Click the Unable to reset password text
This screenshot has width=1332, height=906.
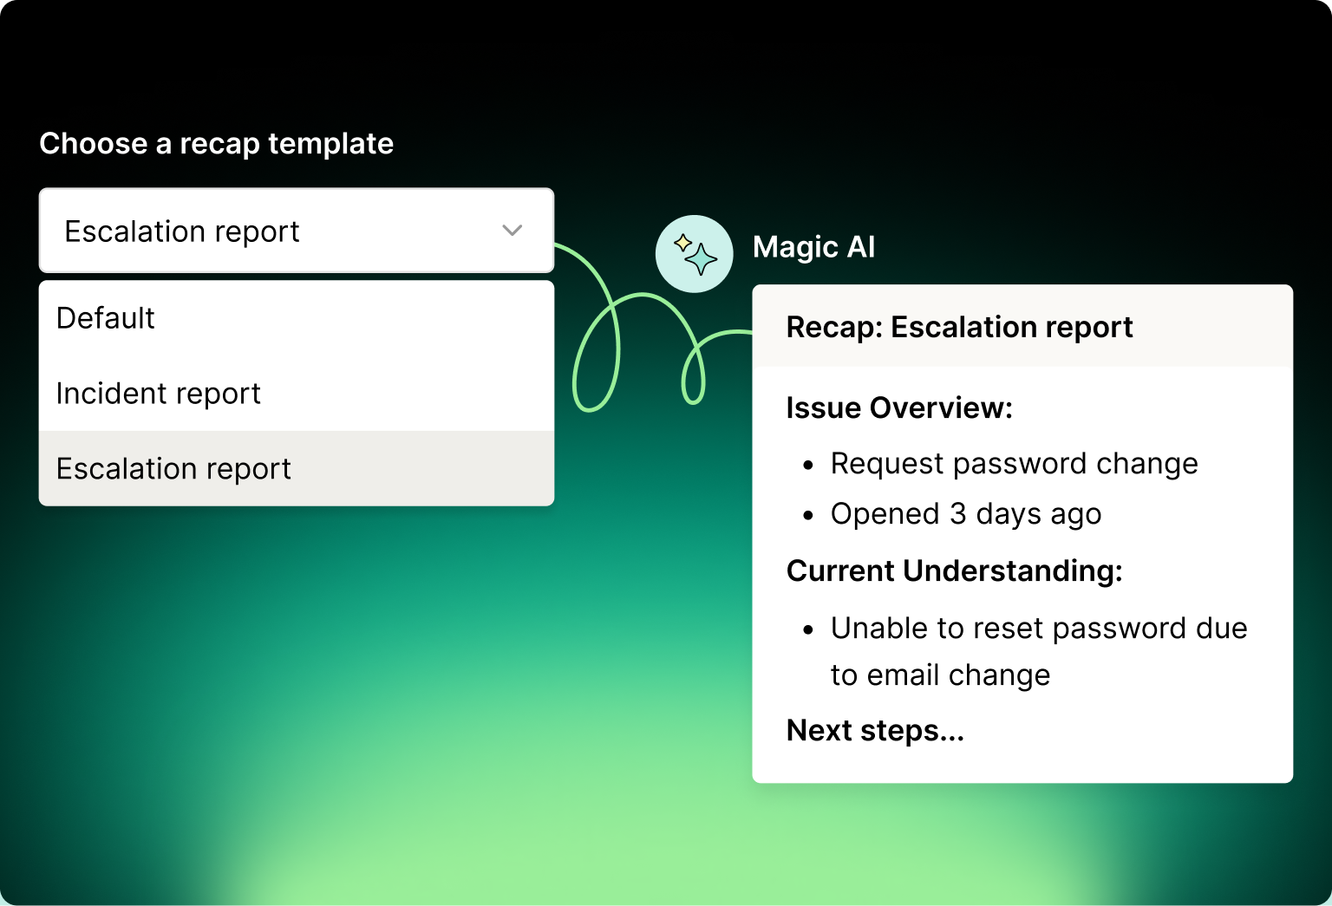point(1038,629)
